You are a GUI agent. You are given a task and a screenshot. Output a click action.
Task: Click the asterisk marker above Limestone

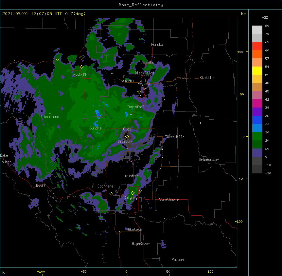coord(50,113)
